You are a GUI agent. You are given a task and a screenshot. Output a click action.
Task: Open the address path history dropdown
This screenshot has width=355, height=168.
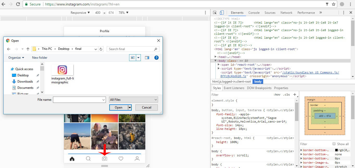point(95,49)
